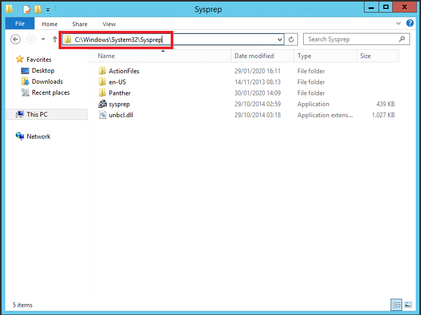Switch to Large icons view in status bar

click(x=408, y=305)
